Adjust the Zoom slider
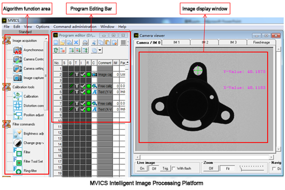285x190 pixels. tap(252, 168)
